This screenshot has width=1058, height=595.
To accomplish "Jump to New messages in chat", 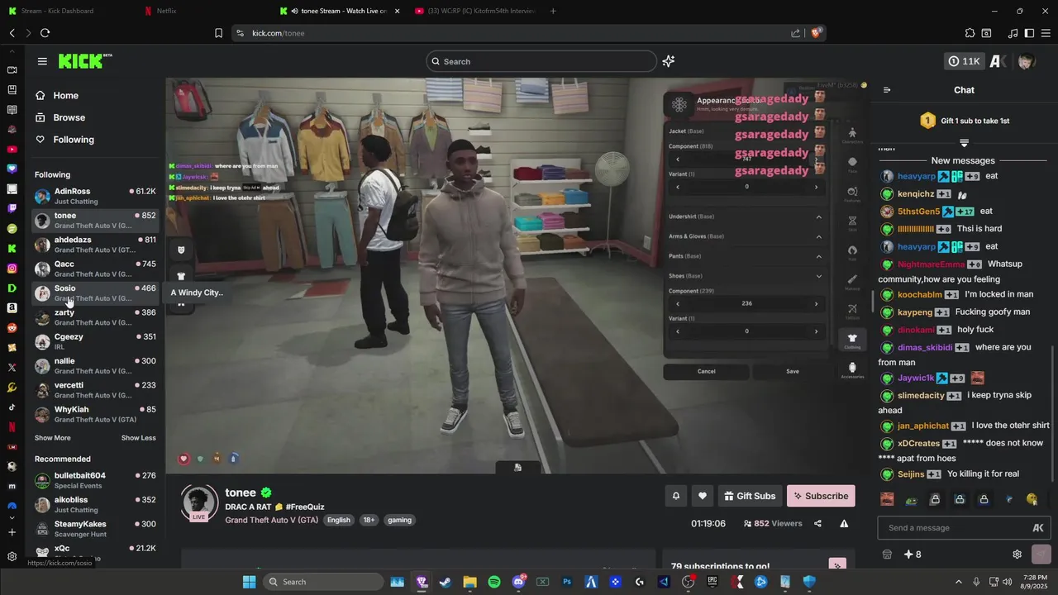I will click(x=963, y=160).
